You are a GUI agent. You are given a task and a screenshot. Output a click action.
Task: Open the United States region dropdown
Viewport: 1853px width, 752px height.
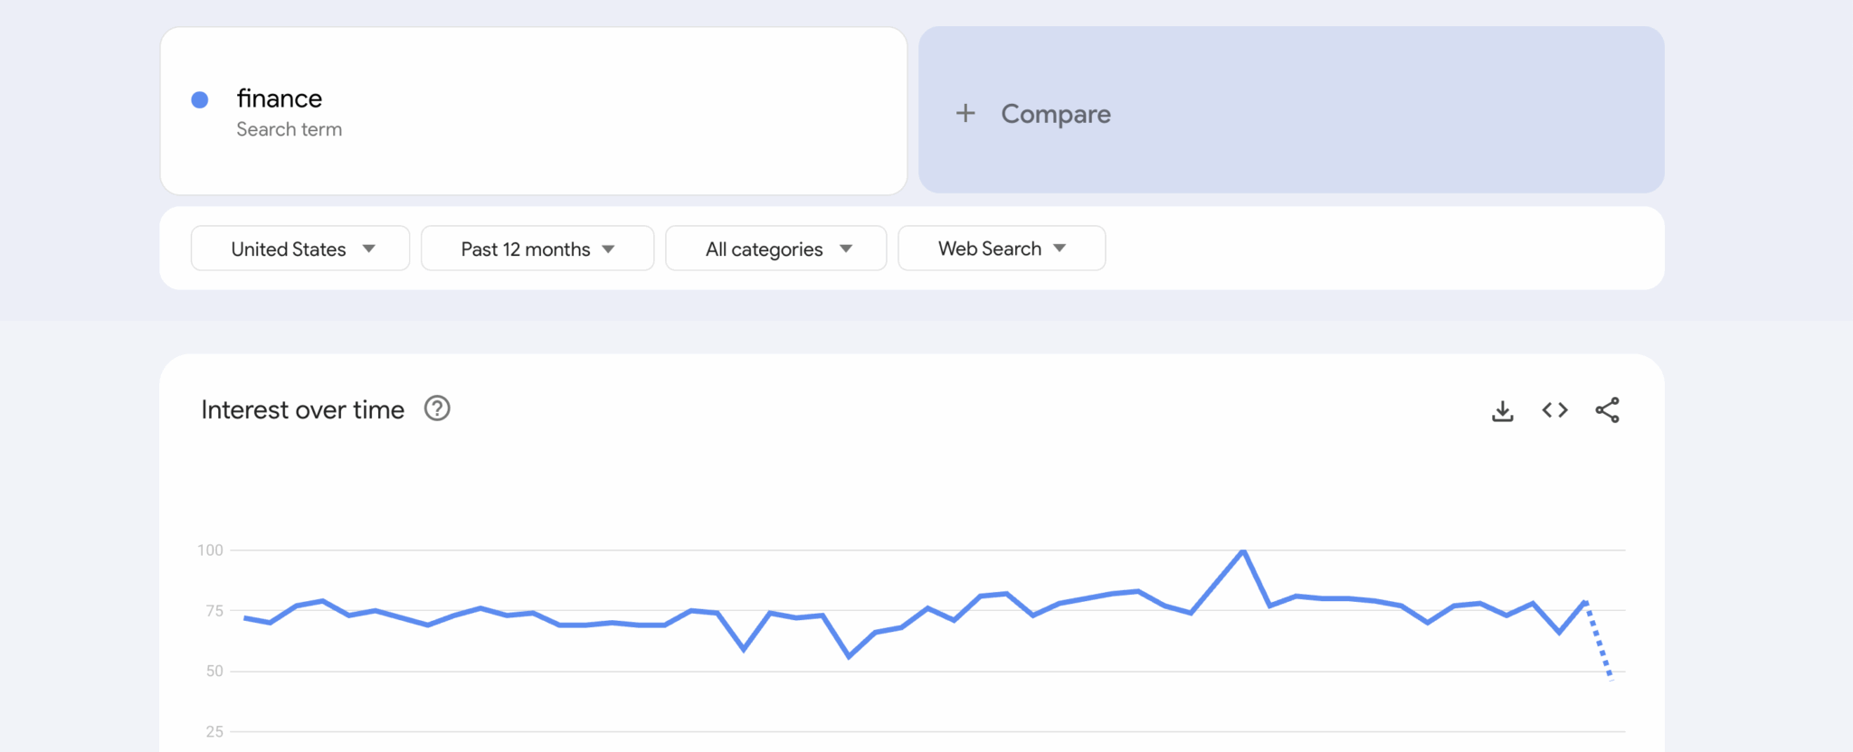pyautogui.click(x=300, y=249)
